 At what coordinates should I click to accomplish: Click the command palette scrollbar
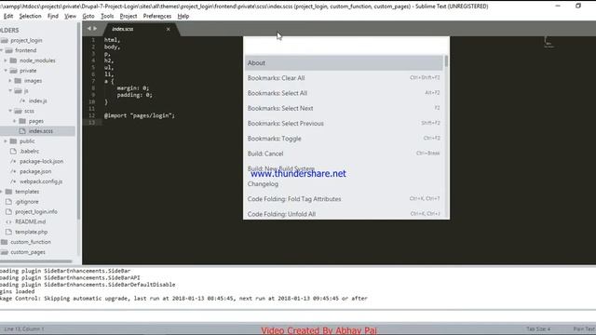pos(446,61)
